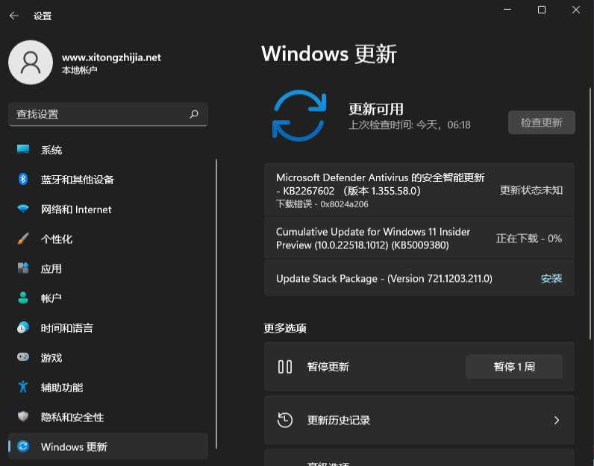Viewport: 594px width, 466px height.
Task: Click the 时间和语言 clock globe icon
Action: [23, 327]
